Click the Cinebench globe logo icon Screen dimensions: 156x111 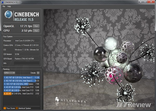[x=9, y=15]
